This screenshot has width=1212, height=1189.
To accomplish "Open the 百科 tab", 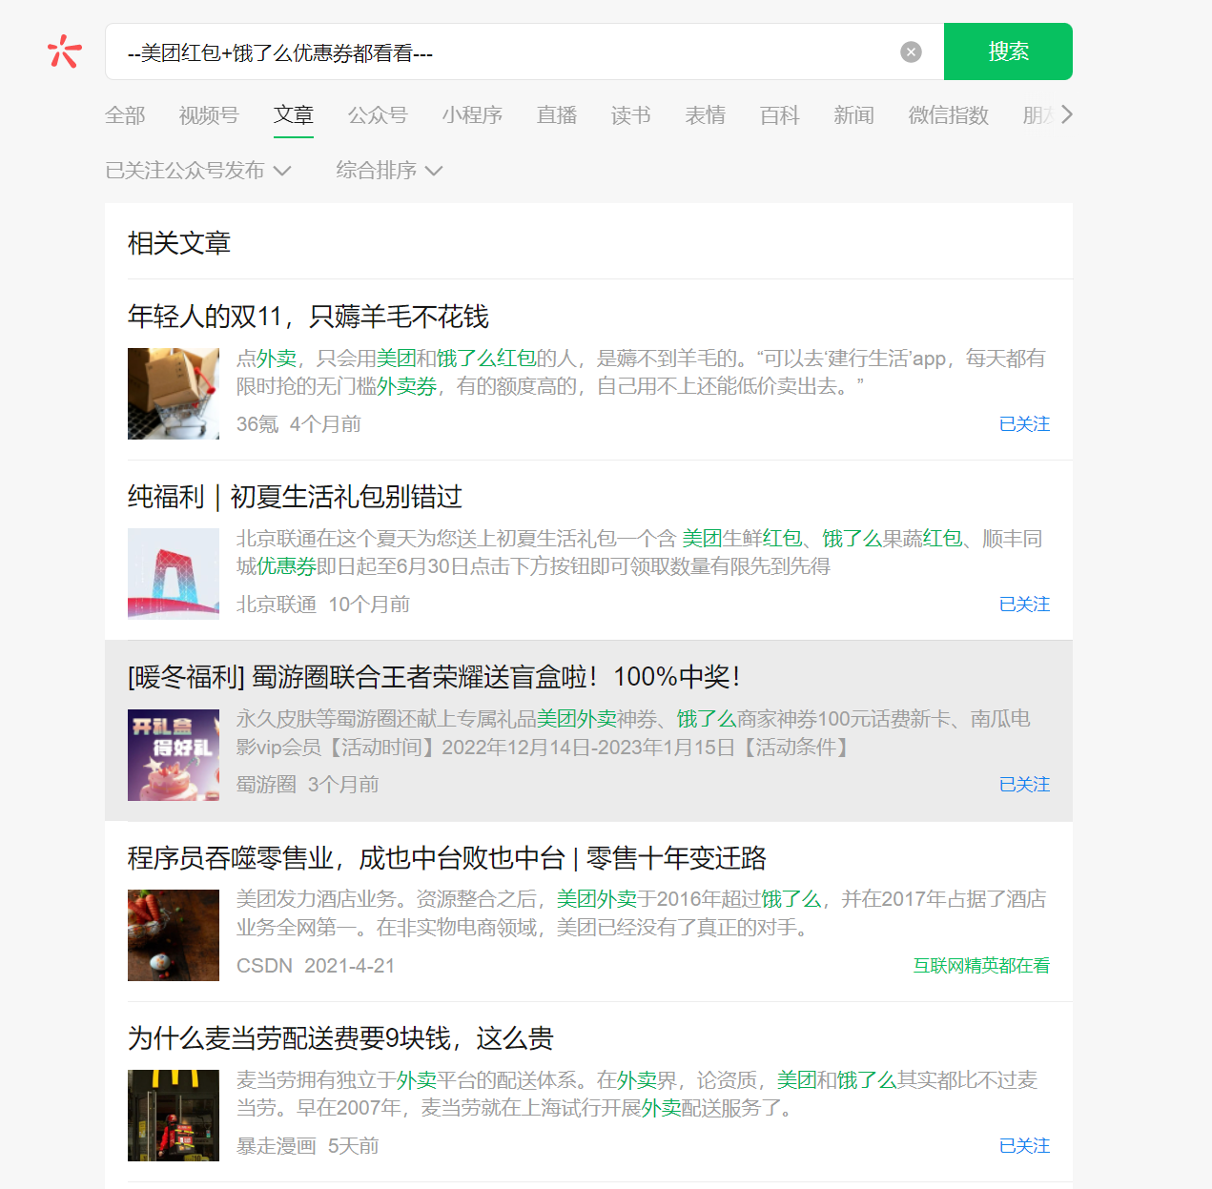I will pos(780,115).
